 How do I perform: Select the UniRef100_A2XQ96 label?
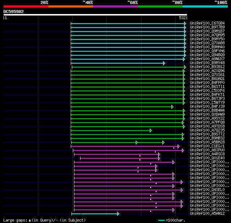(207, 71)
